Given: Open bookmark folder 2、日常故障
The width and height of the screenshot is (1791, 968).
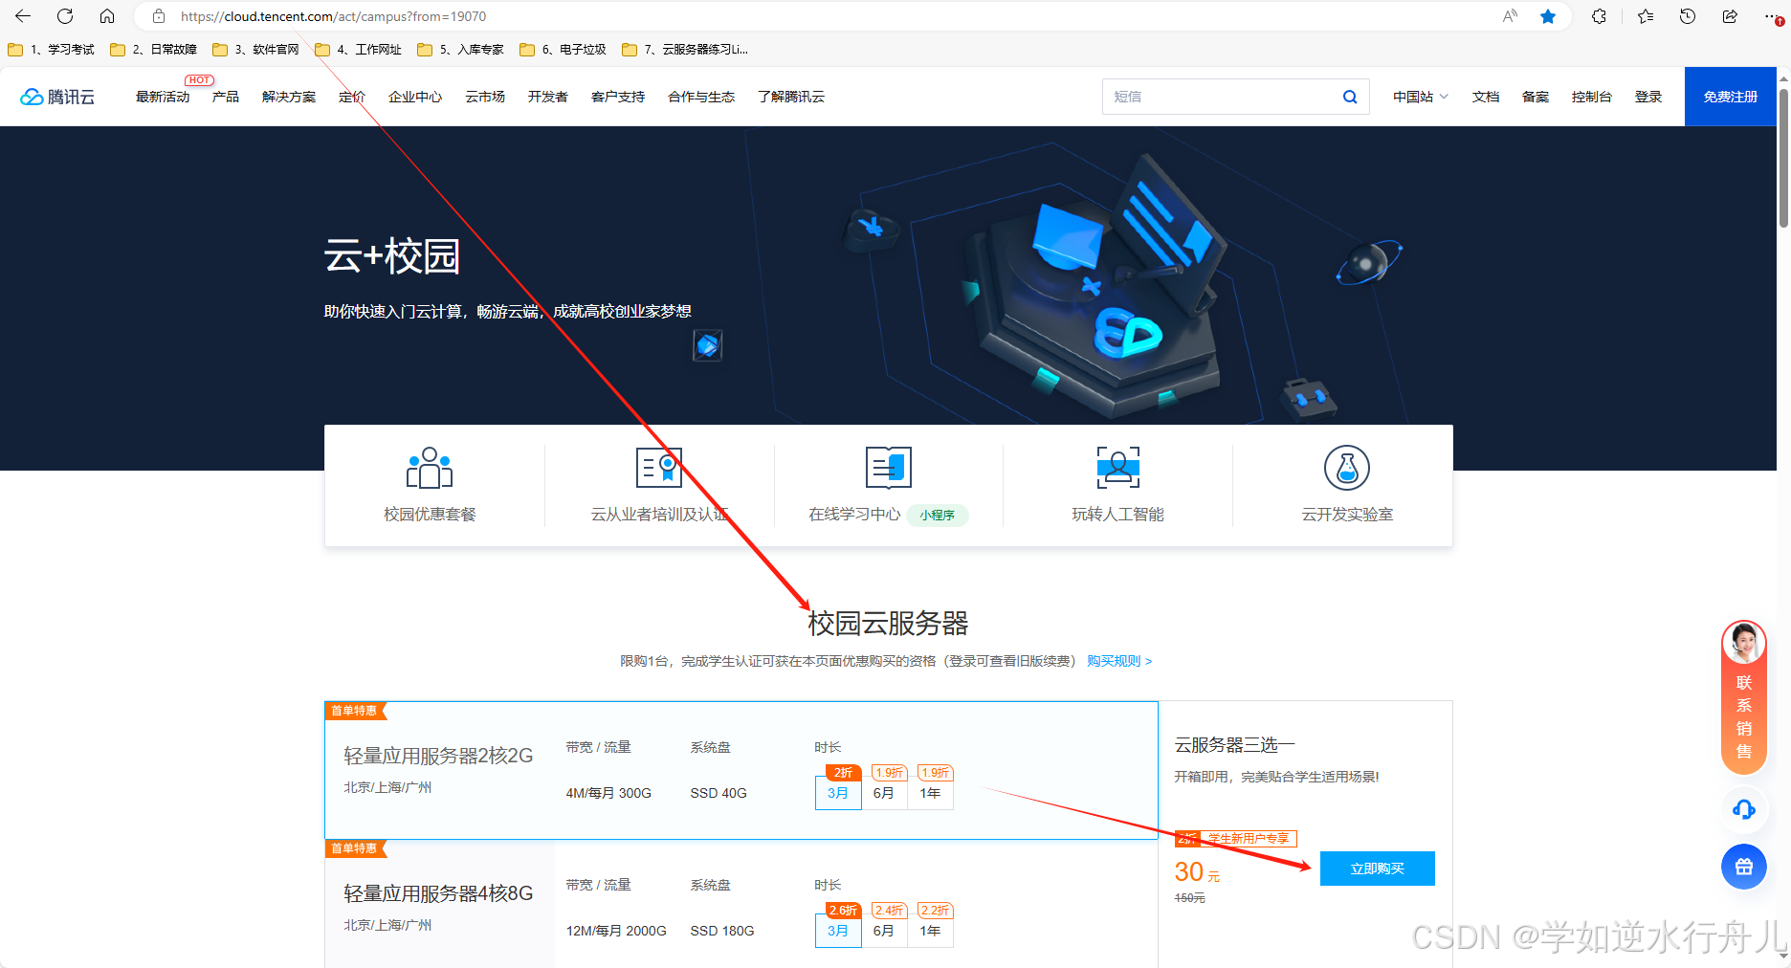Looking at the screenshot, I should point(154,50).
